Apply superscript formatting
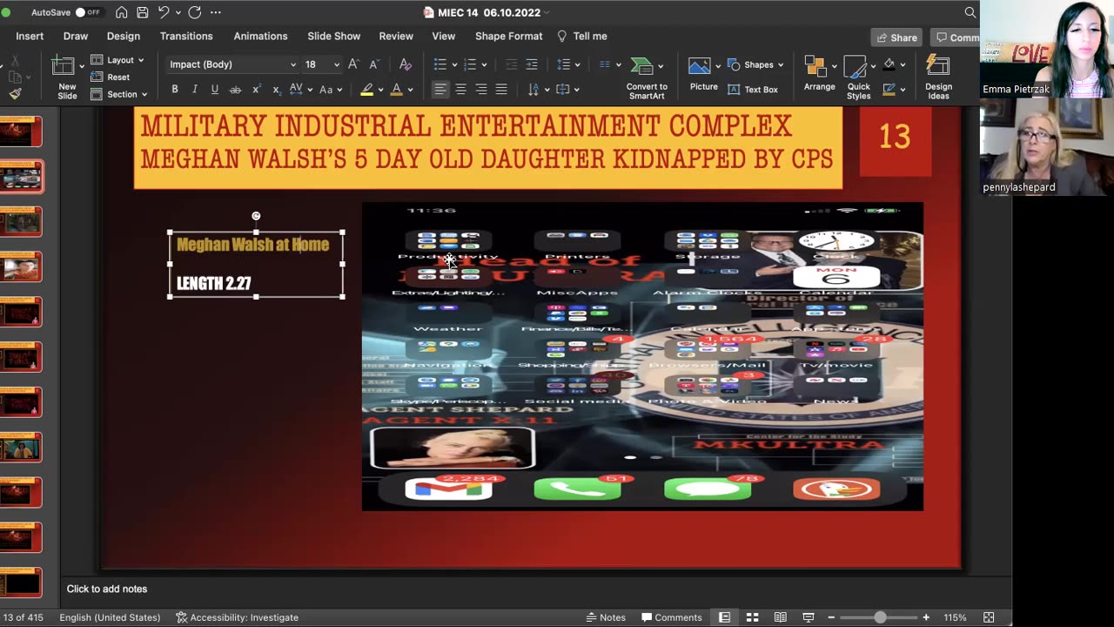Viewport: 1114px width, 627px height. click(x=256, y=89)
